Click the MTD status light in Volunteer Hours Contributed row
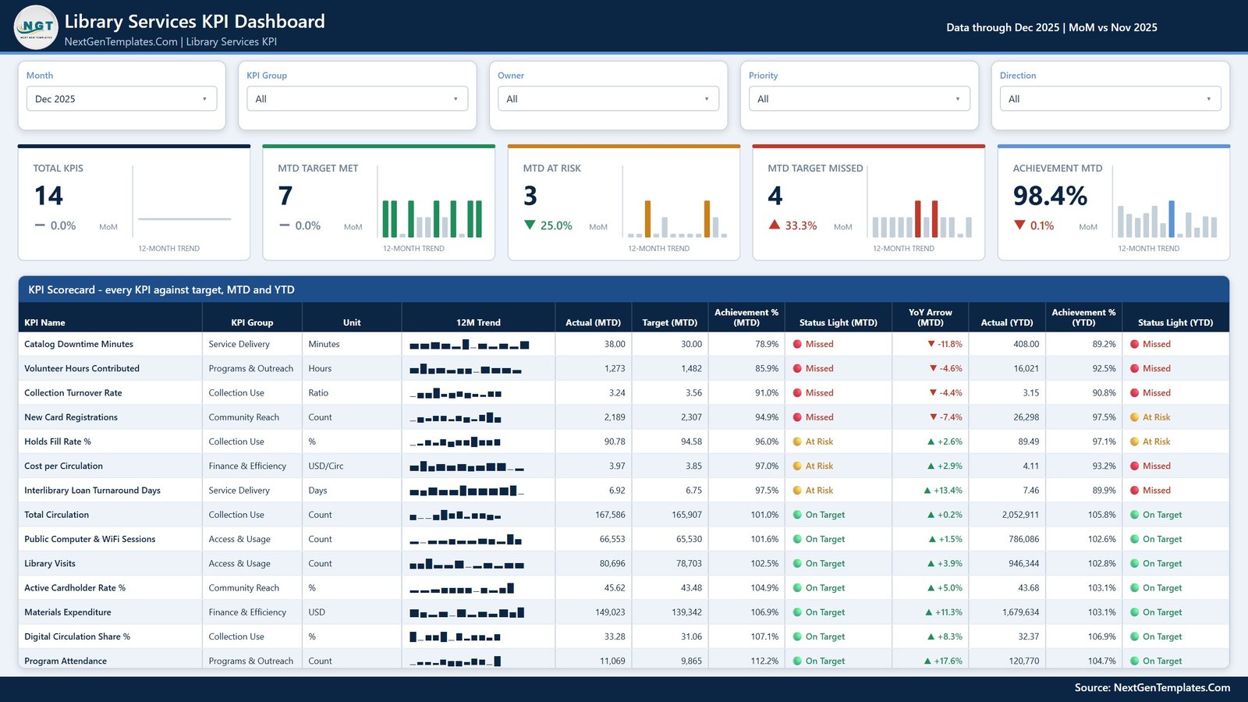 (798, 368)
